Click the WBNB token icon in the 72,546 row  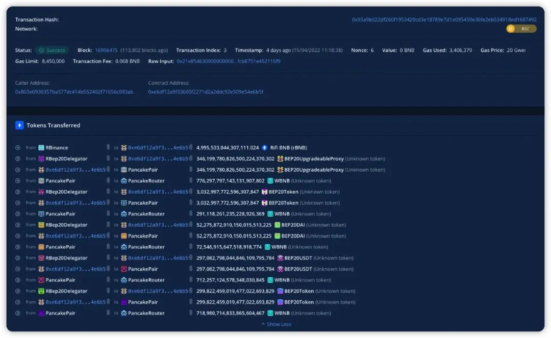pos(267,247)
